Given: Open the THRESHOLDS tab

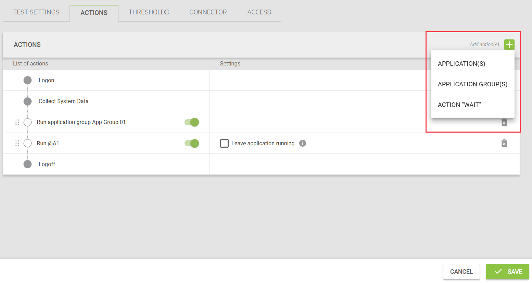Looking at the screenshot, I should pyautogui.click(x=149, y=12).
